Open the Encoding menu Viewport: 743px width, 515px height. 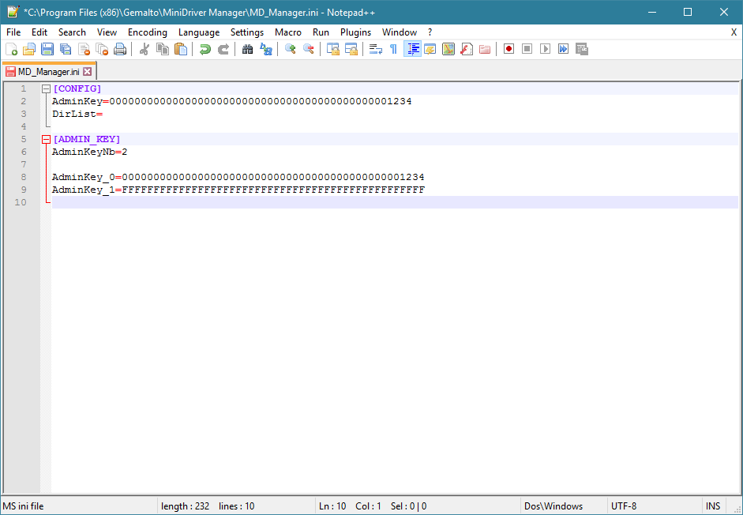tap(148, 32)
